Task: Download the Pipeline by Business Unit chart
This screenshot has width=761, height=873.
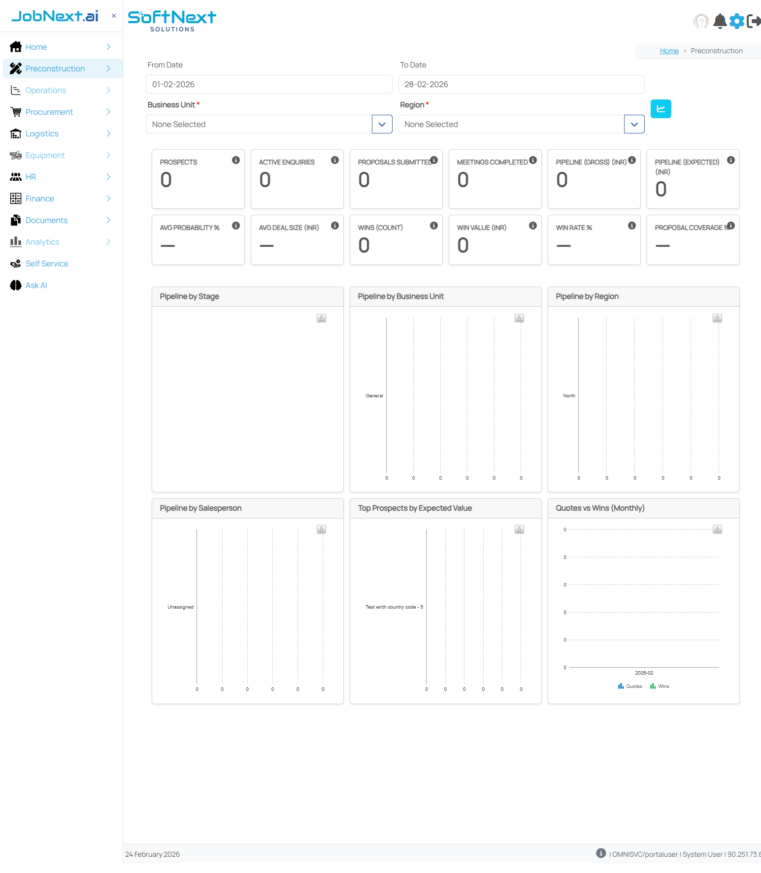Action: (520, 318)
